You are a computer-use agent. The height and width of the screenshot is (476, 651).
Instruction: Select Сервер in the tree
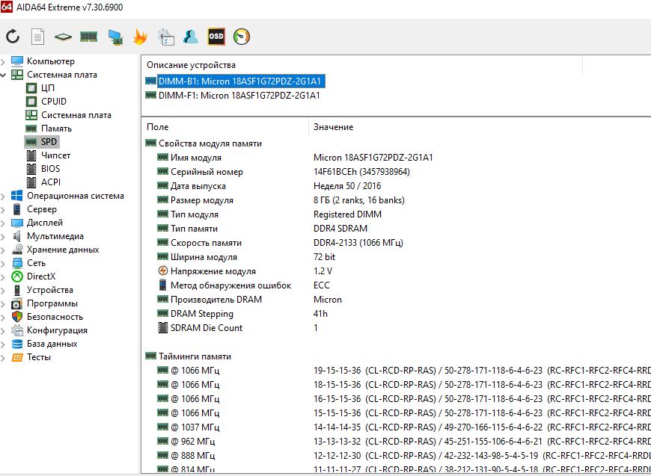coord(41,209)
